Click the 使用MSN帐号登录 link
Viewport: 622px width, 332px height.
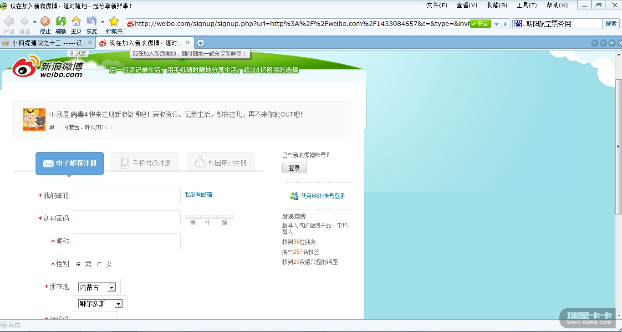[323, 196]
